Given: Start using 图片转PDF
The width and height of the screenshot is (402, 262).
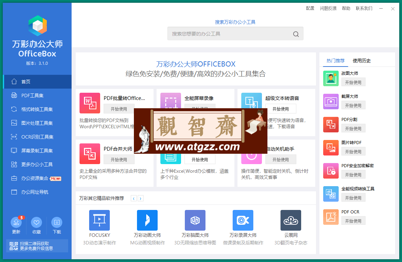Looking at the screenshot, I should (353, 152).
